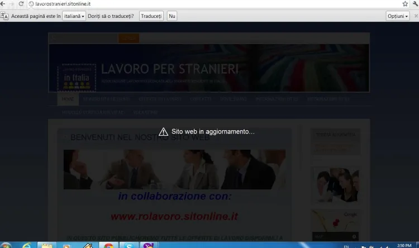Click the translate icon in the translation bar
This screenshot has height=248, width=419.
pyautogui.click(x=4, y=16)
